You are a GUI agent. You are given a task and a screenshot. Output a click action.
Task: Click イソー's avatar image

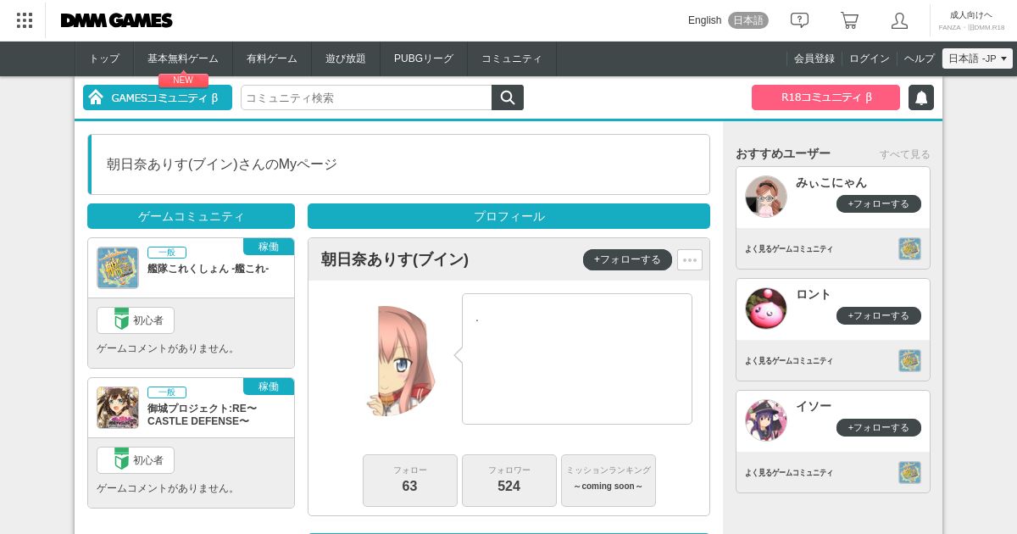(766, 420)
